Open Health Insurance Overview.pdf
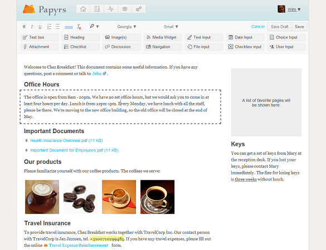The width and height of the screenshot is (326, 250). 66,140
